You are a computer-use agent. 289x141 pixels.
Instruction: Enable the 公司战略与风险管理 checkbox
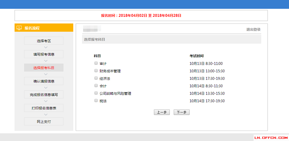(96, 93)
